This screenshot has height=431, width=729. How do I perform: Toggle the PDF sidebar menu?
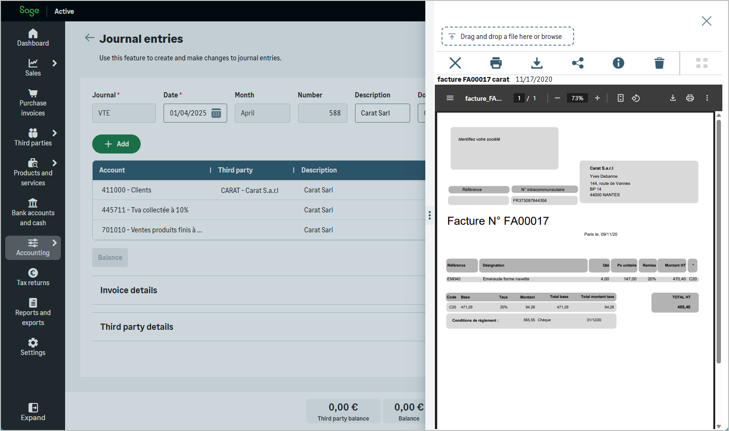pos(450,98)
